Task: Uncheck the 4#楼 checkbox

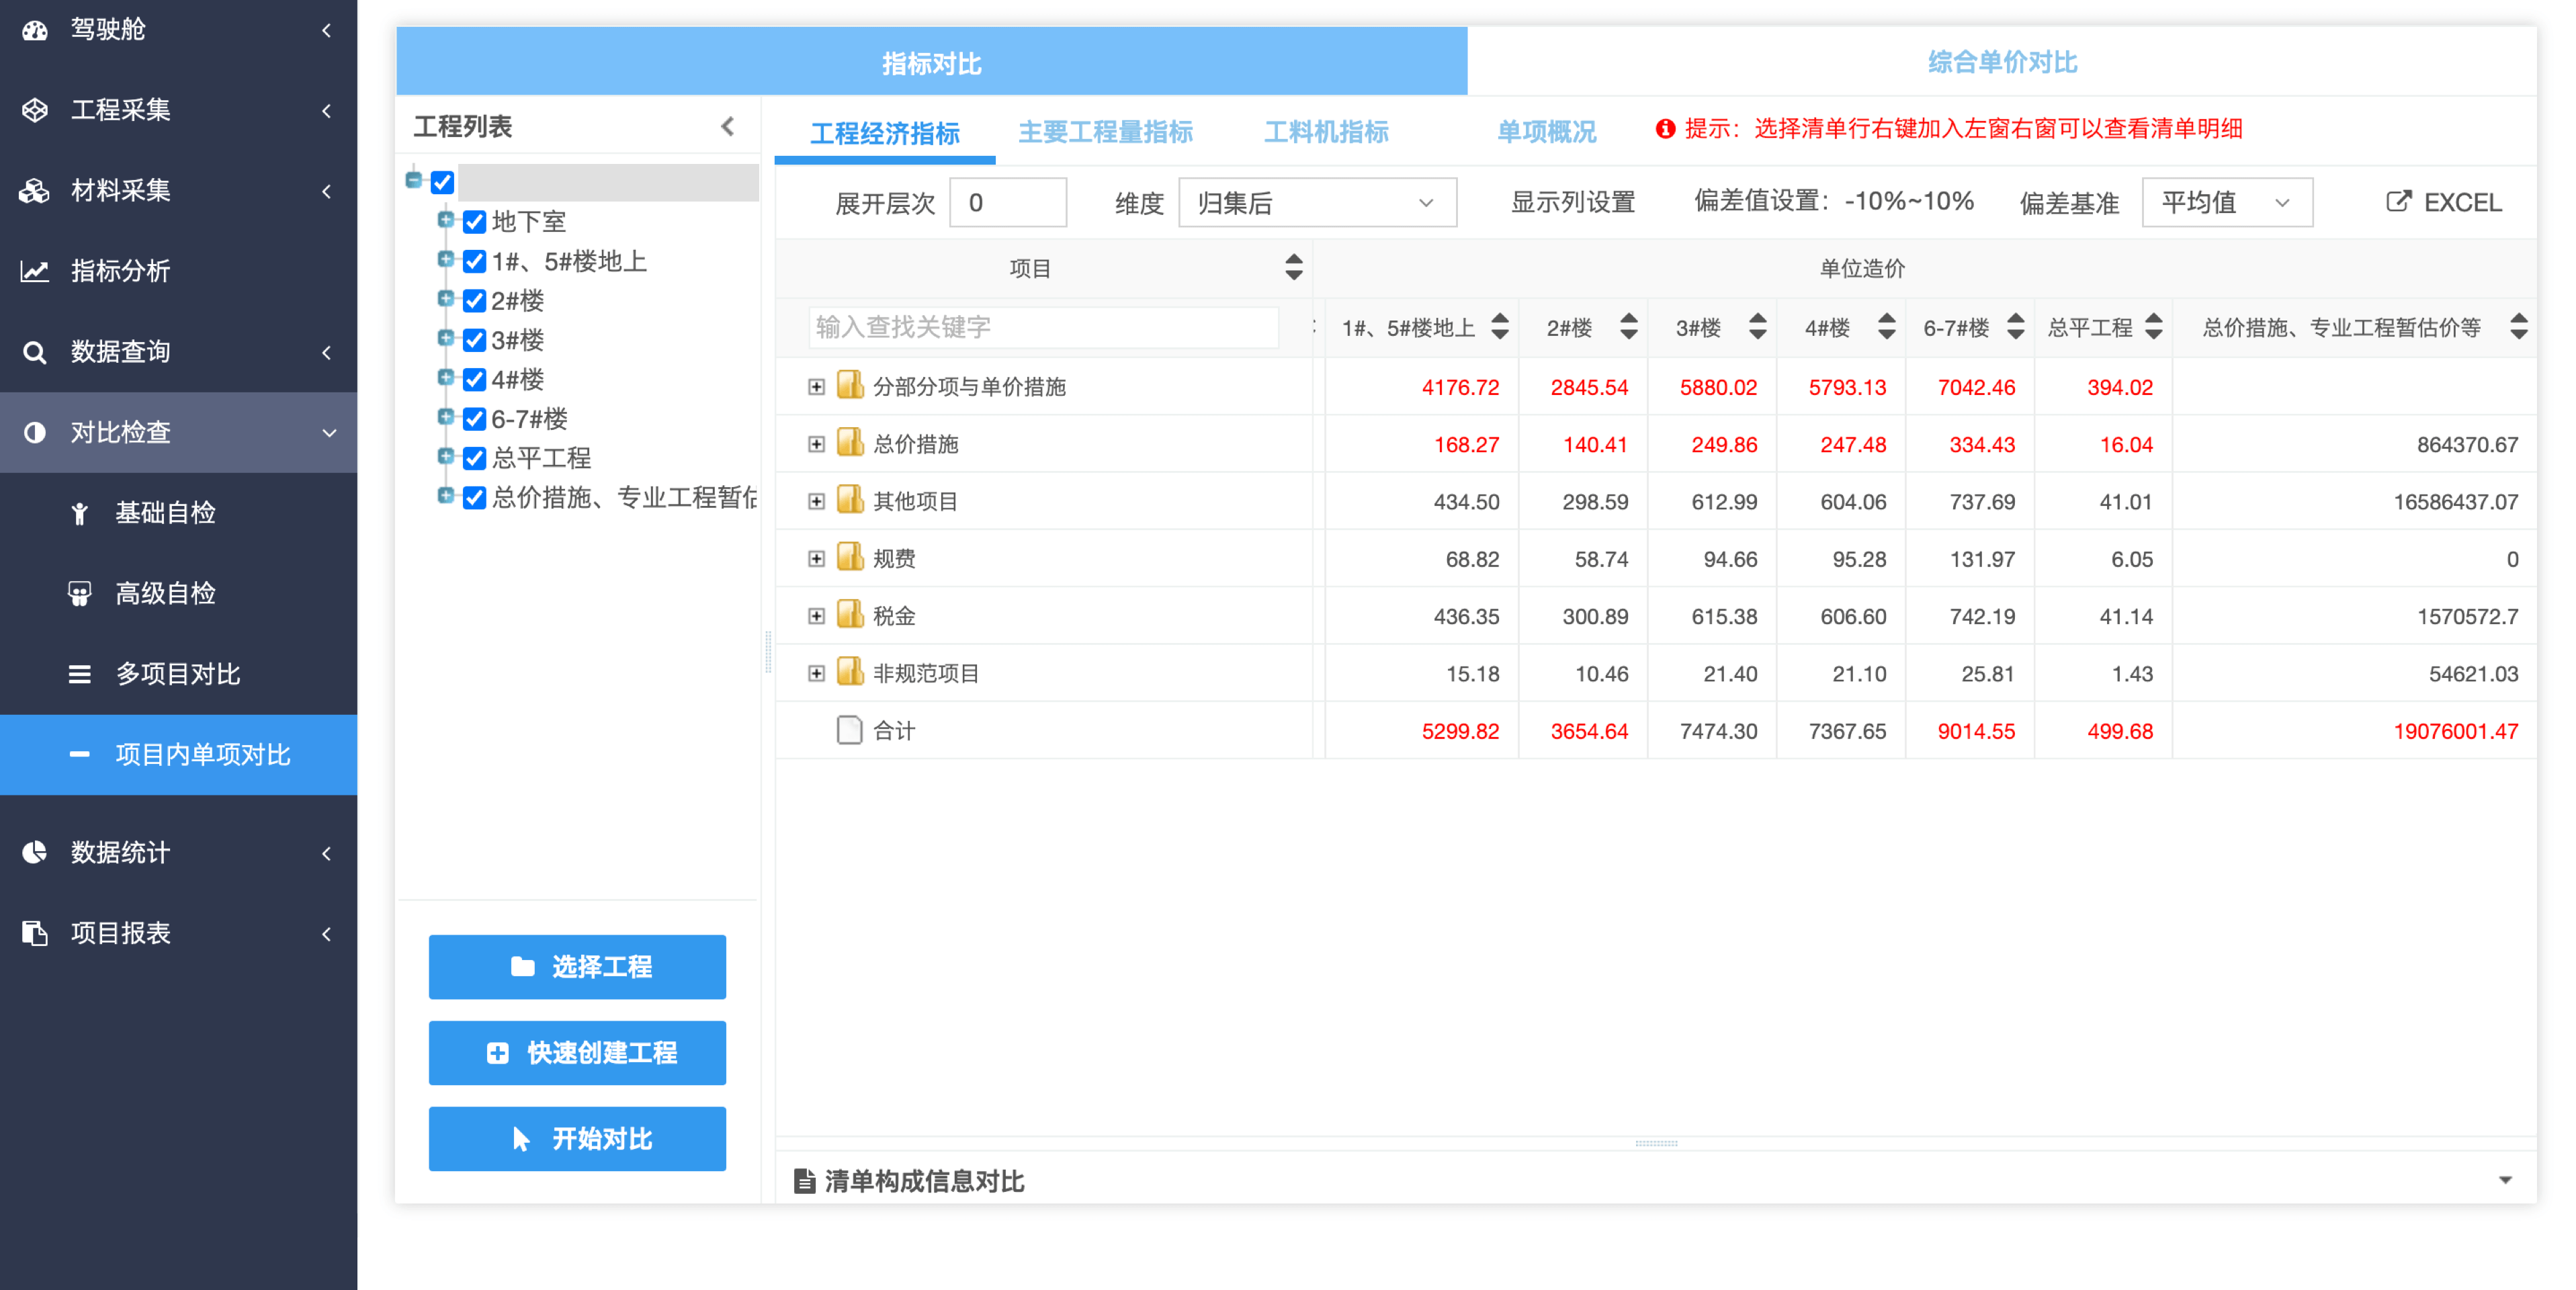Action: coord(475,380)
